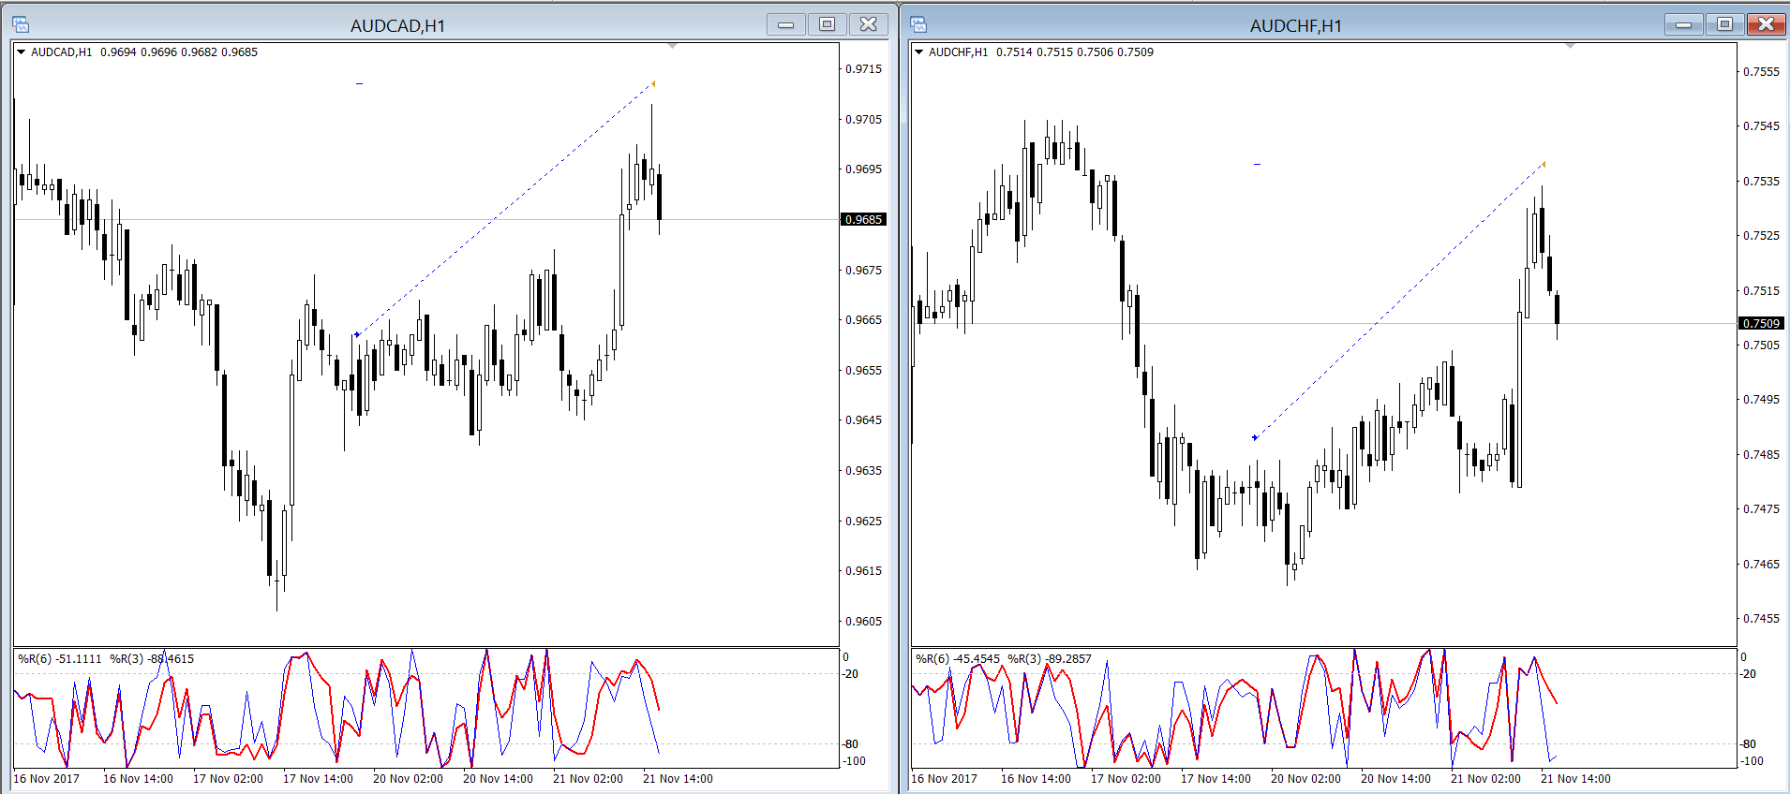Close the AUDCHF,H1 chart window
Screen dimensions: 1790x794
[x=1767, y=24]
